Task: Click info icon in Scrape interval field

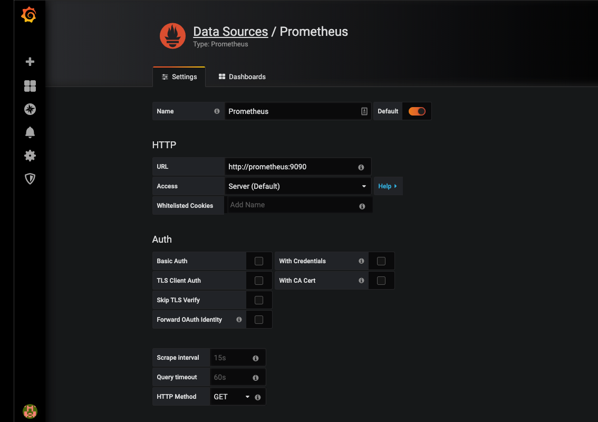Action: 256,358
